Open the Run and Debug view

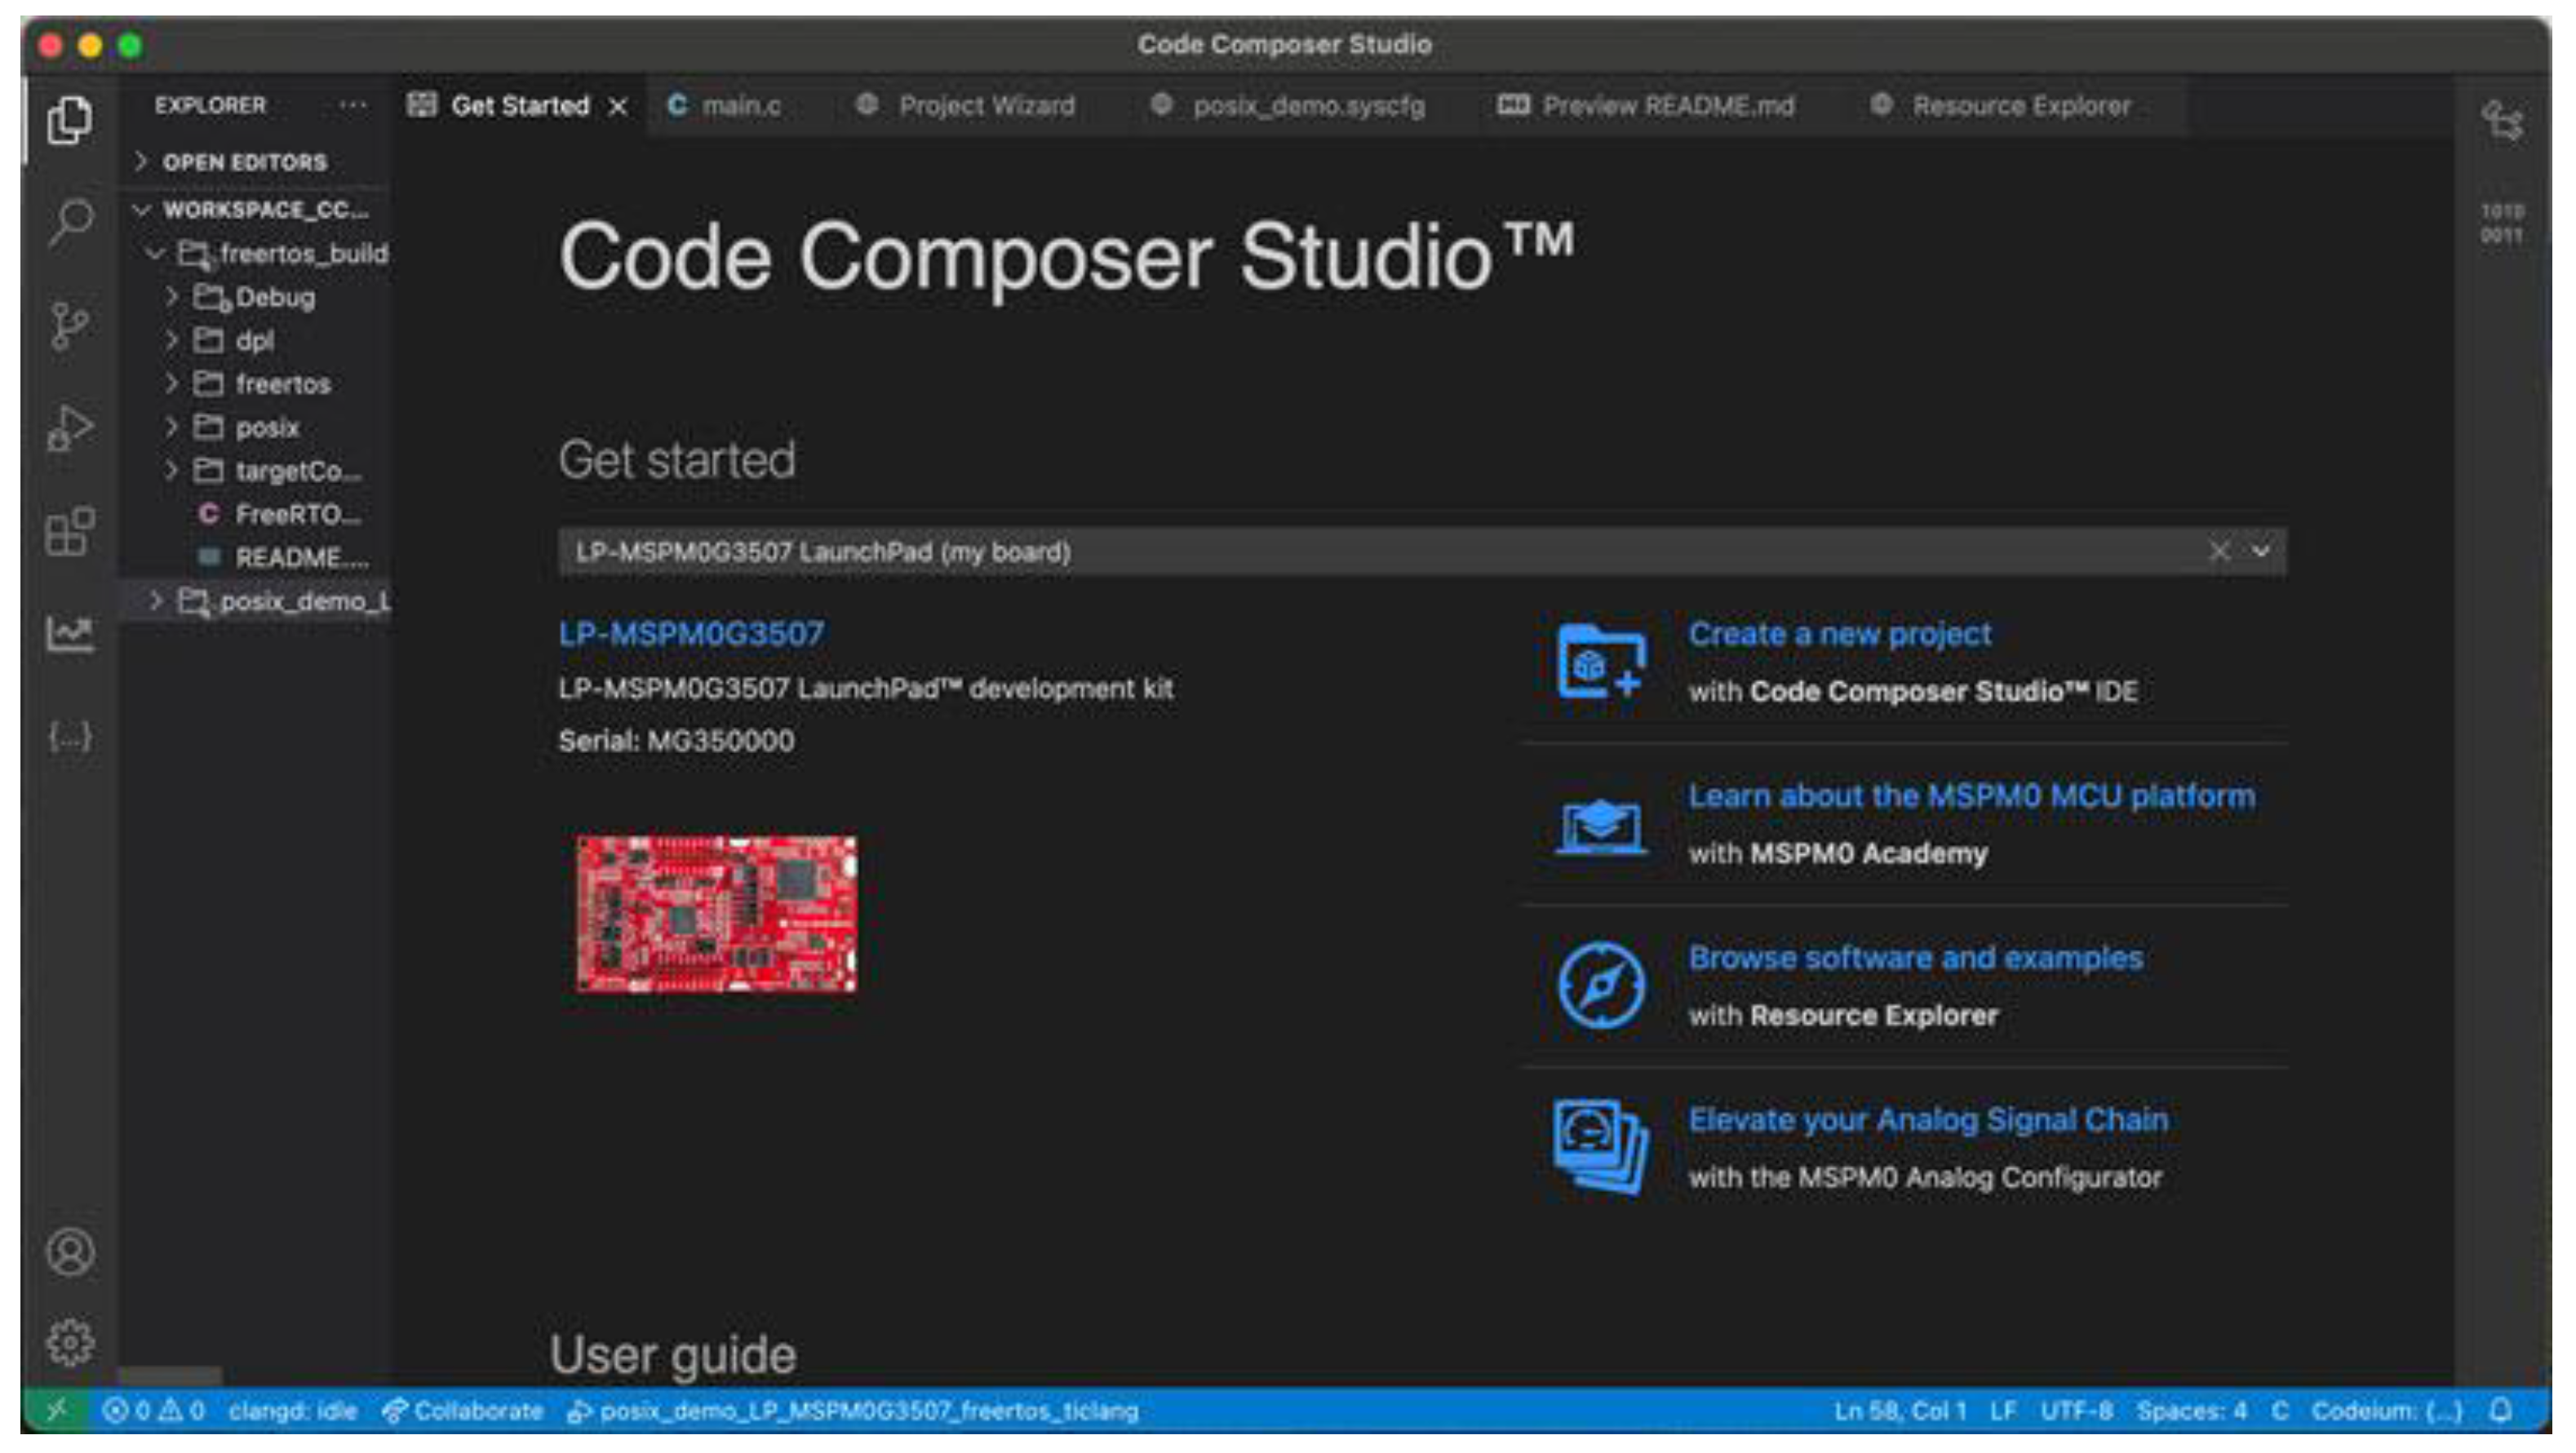point(70,428)
